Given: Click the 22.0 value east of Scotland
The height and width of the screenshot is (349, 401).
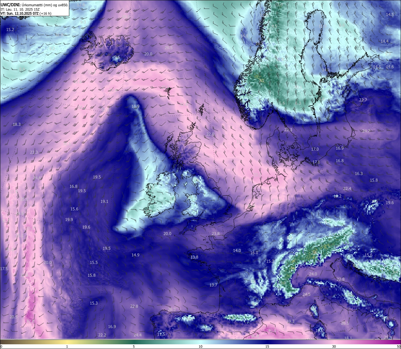Looking at the screenshot, I should tap(210, 134).
